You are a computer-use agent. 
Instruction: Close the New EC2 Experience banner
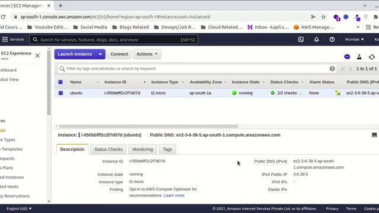click(37, 56)
